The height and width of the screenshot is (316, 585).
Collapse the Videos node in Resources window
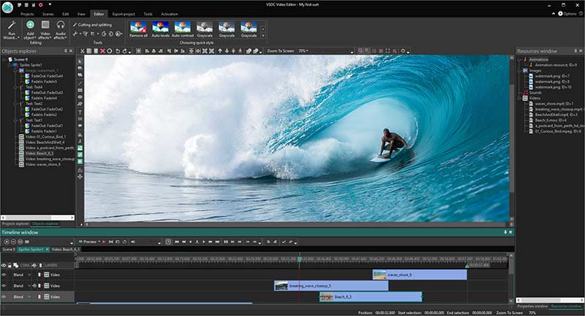click(x=519, y=98)
